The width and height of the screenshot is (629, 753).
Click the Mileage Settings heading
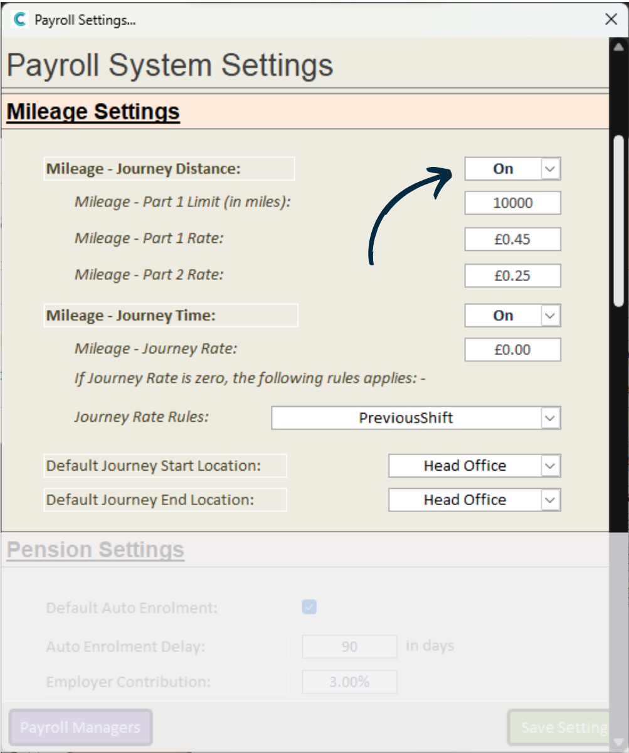pyautogui.click(x=93, y=112)
